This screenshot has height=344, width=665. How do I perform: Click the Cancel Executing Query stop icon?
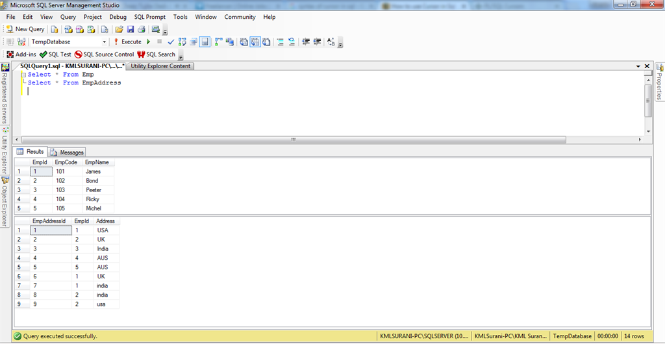(160, 42)
